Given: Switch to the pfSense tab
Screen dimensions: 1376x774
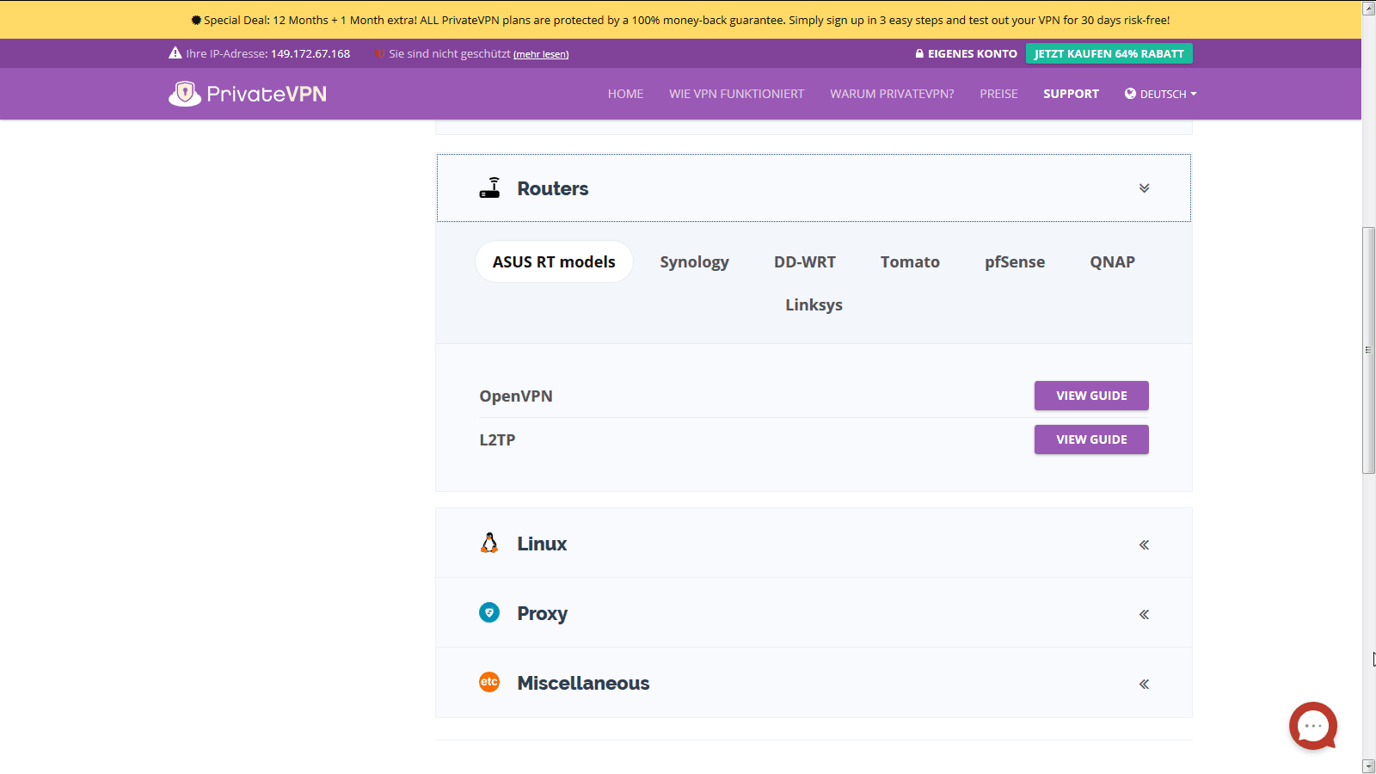Looking at the screenshot, I should tap(1015, 261).
